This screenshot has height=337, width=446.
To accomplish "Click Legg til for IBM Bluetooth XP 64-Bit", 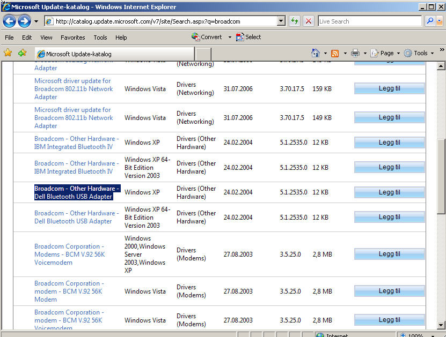I will coord(390,167).
